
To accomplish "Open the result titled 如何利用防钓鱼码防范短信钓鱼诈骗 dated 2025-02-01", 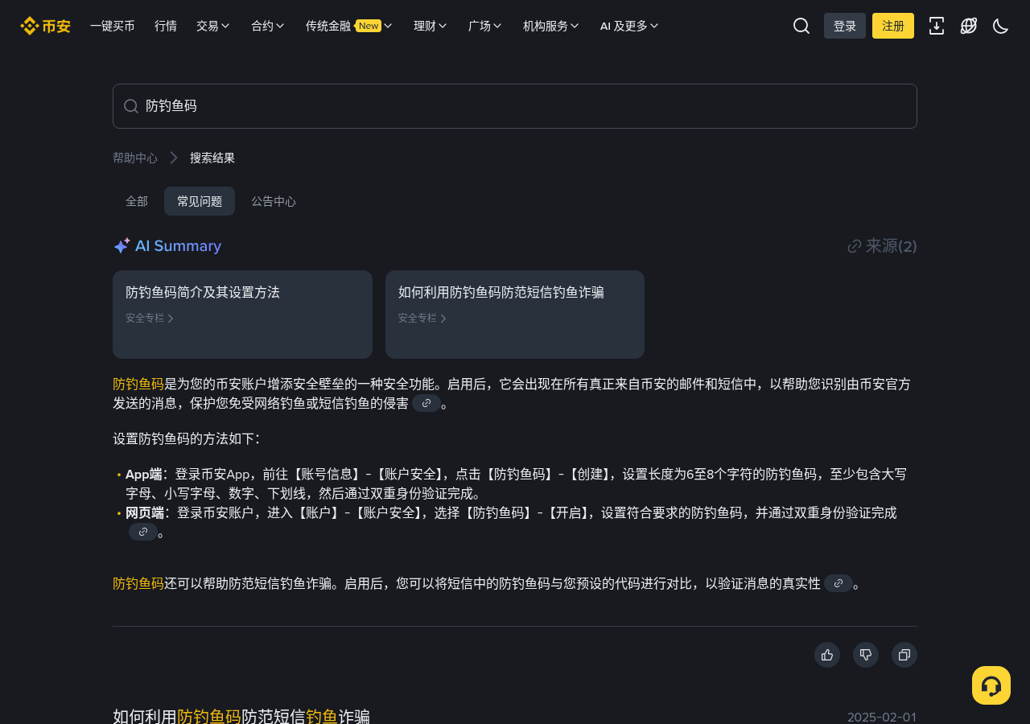I will 241,716.
